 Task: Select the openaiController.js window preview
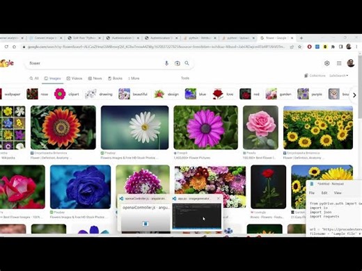[145, 213]
